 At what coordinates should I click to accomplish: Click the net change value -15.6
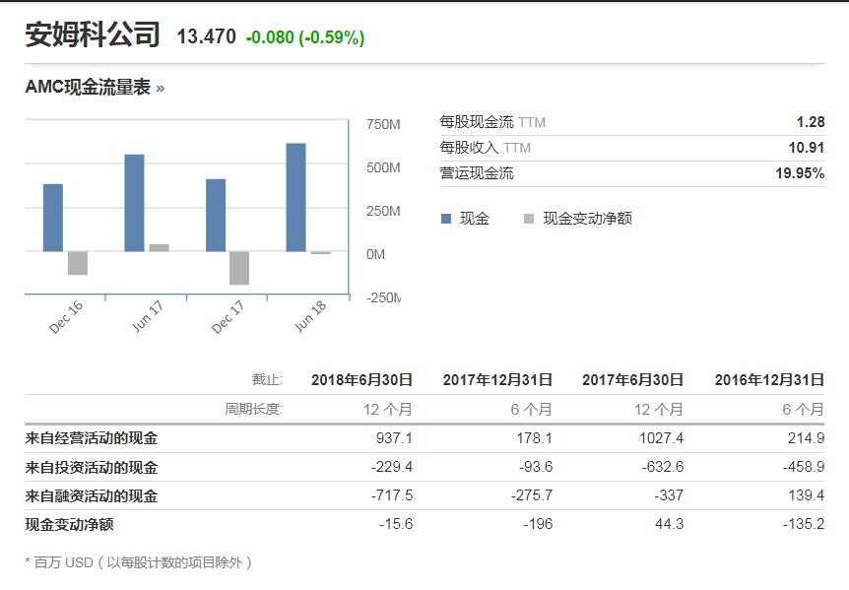pos(396,524)
